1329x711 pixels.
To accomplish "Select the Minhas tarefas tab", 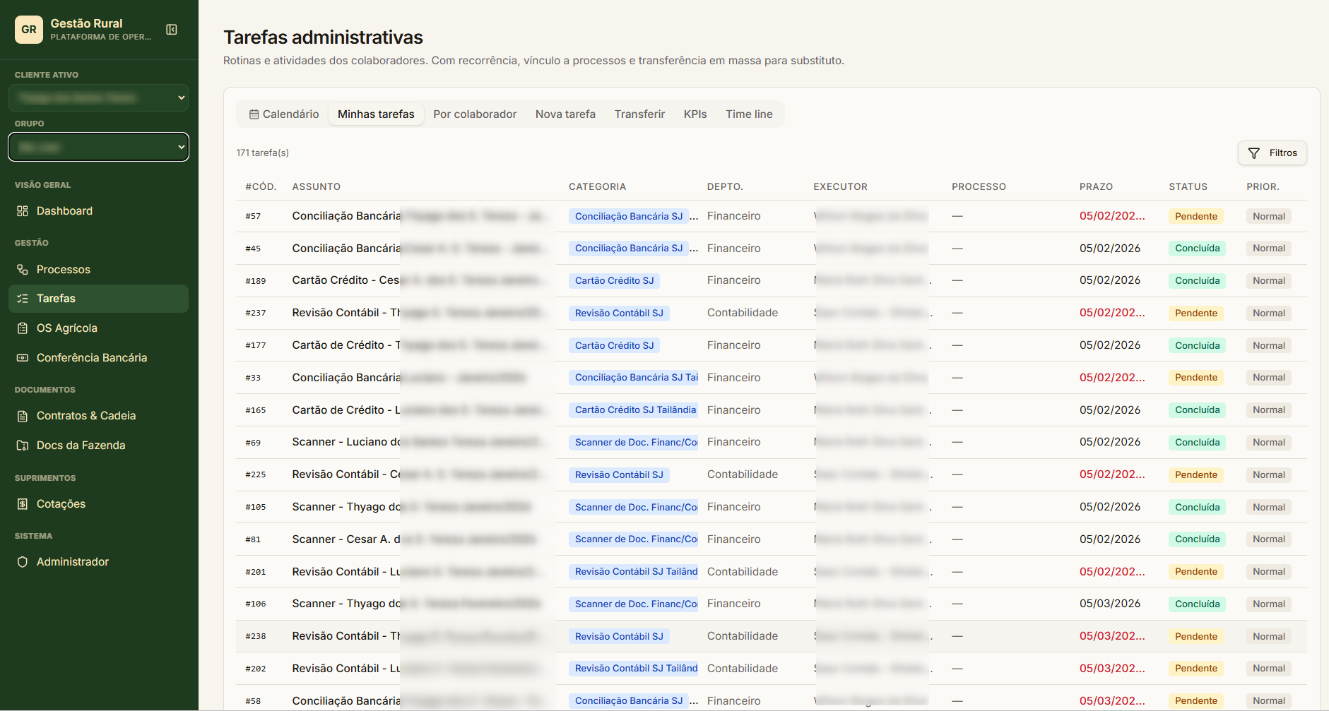I will [x=376, y=114].
